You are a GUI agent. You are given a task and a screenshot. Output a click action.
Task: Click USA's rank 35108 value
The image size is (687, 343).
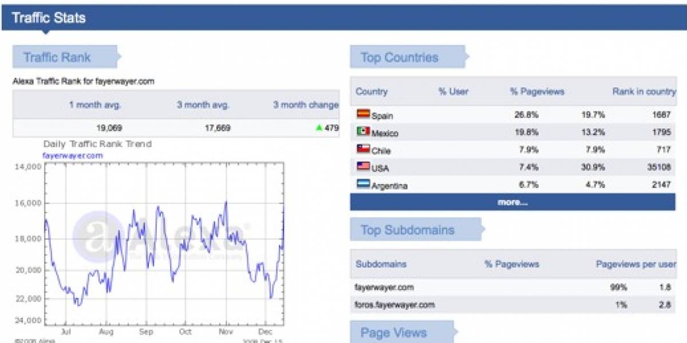tap(658, 167)
